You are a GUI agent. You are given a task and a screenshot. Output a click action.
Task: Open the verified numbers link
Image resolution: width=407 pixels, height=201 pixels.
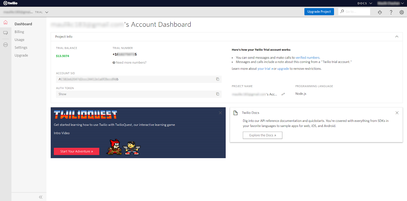[x=308, y=58]
